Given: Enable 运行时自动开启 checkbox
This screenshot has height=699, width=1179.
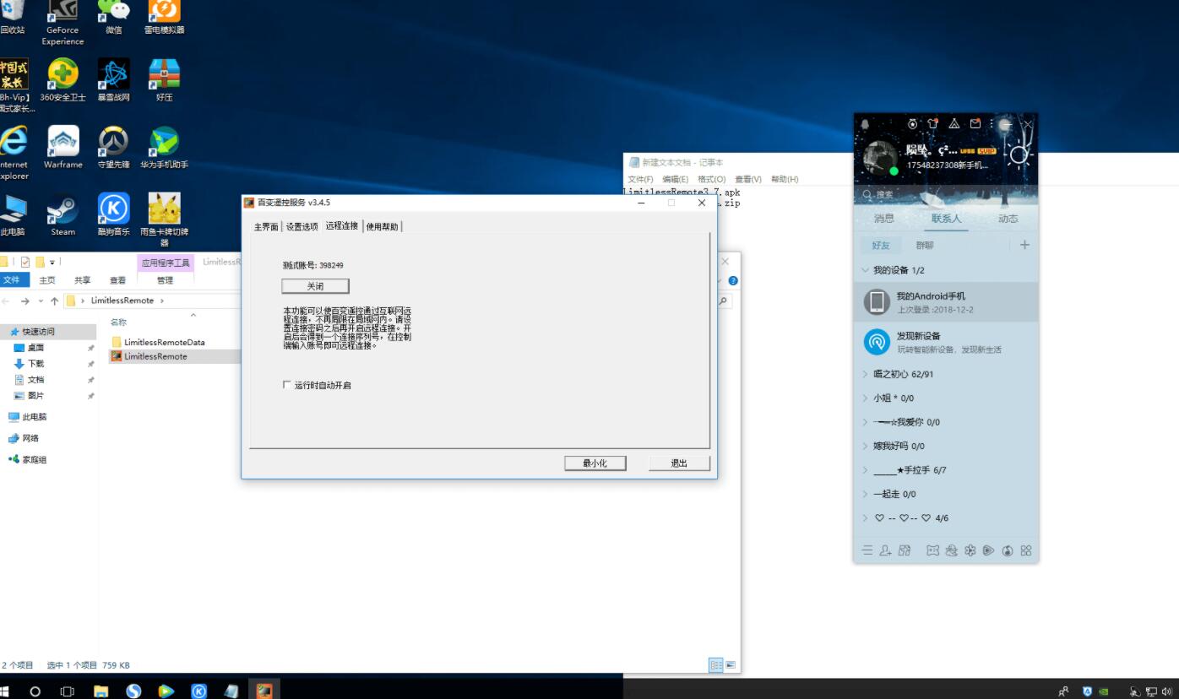Looking at the screenshot, I should coord(287,385).
